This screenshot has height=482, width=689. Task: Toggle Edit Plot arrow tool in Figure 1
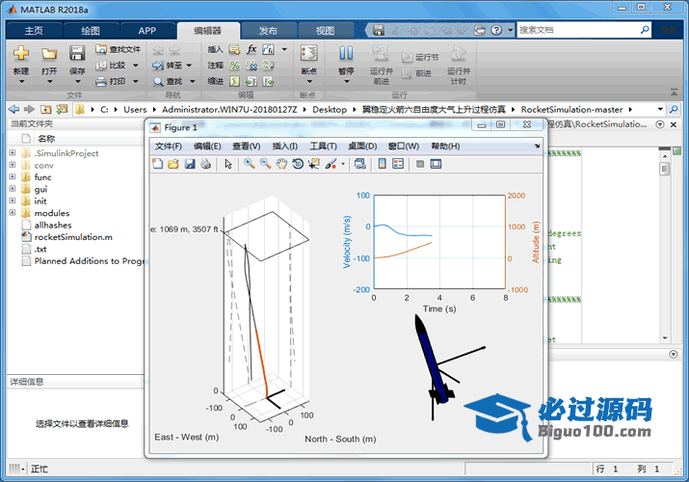pyautogui.click(x=228, y=164)
